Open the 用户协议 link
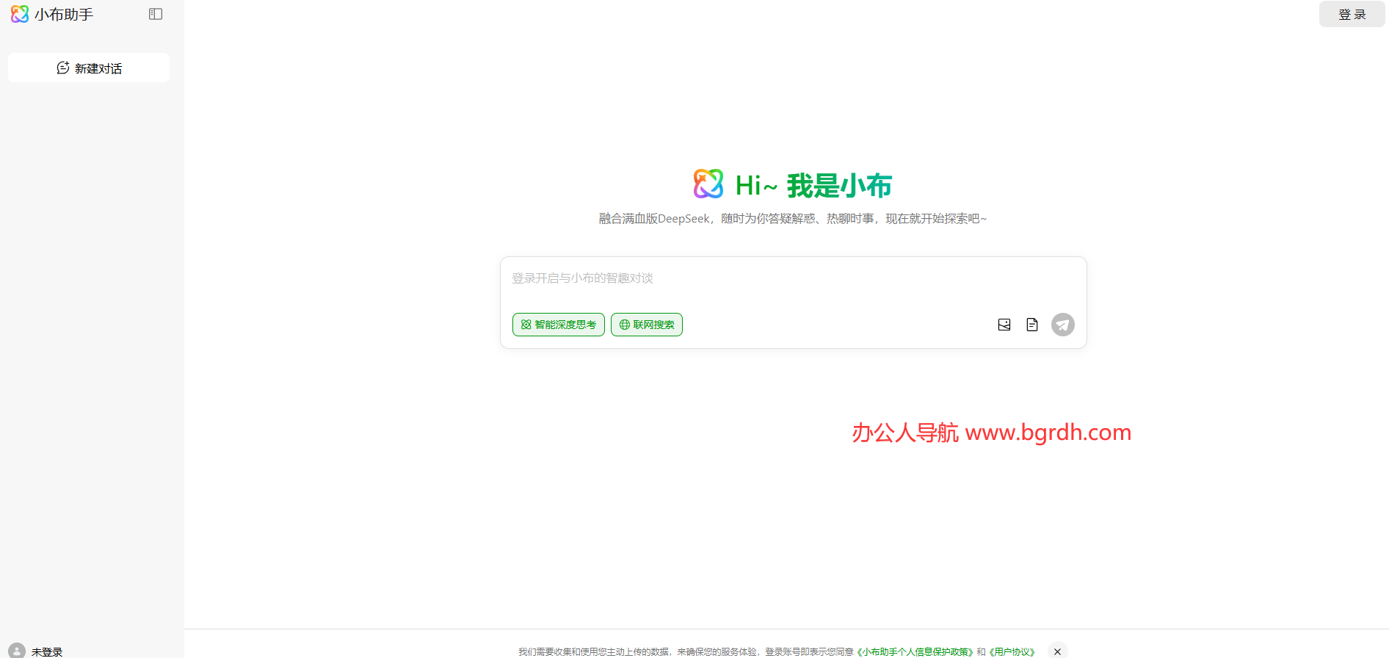 pos(1012,651)
